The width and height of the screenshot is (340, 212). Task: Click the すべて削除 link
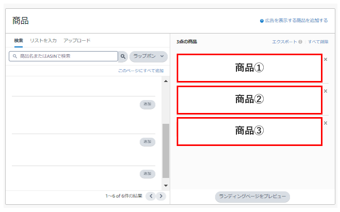(x=318, y=42)
